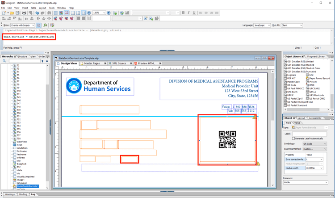Select BodyText node in the Hierarchy
Viewport: 335px width, 198px height.
[21, 164]
